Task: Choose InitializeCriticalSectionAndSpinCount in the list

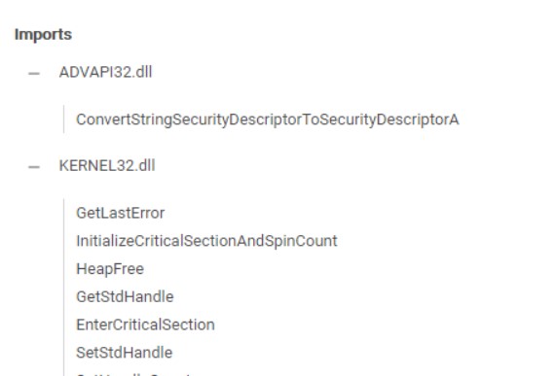Action: [x=206, y=241]
